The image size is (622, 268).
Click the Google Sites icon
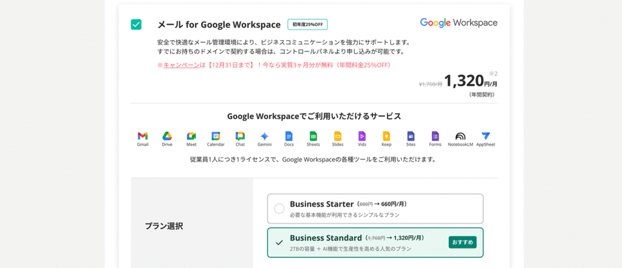411,136
